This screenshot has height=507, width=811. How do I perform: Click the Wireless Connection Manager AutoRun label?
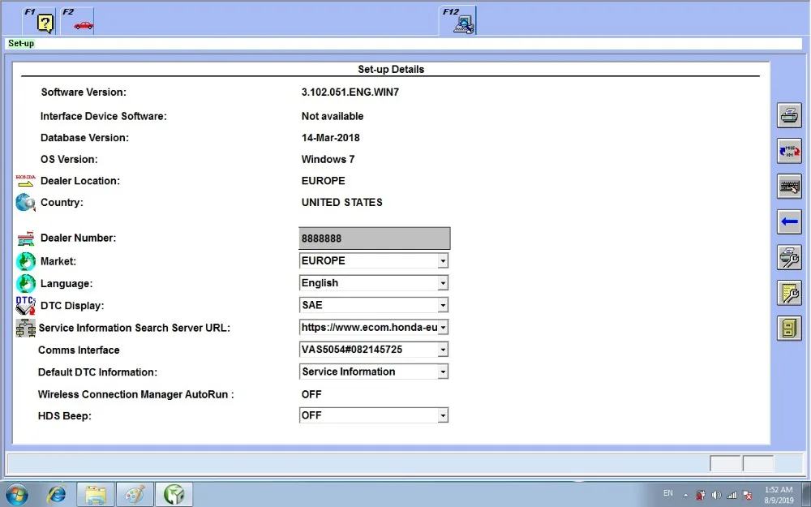tap(136, 394)
